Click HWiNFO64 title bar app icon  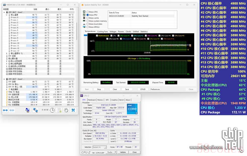(x=5, y=5)
